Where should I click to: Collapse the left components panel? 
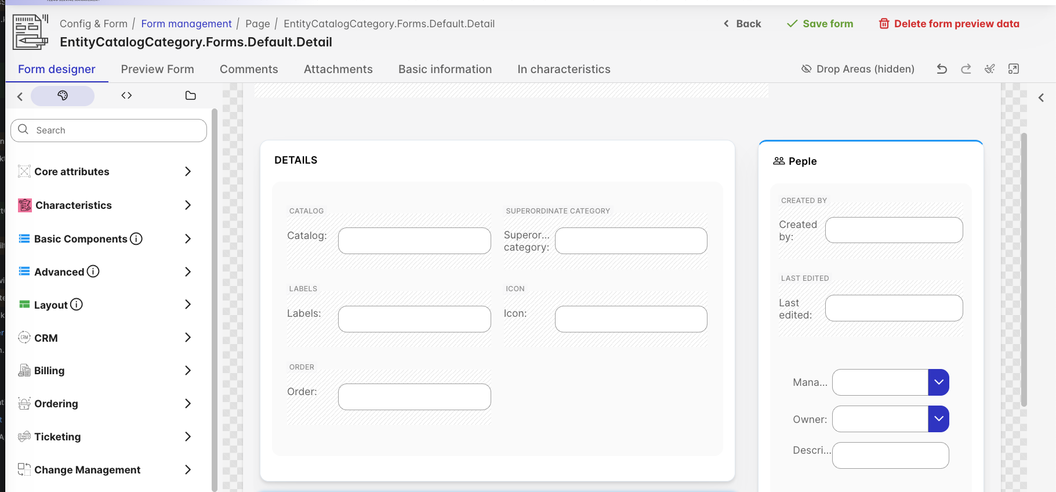(x=20, y=96)
